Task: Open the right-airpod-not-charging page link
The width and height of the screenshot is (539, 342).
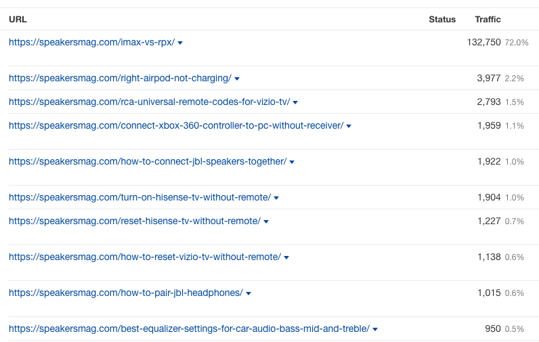Action: (x=120, y=79)
